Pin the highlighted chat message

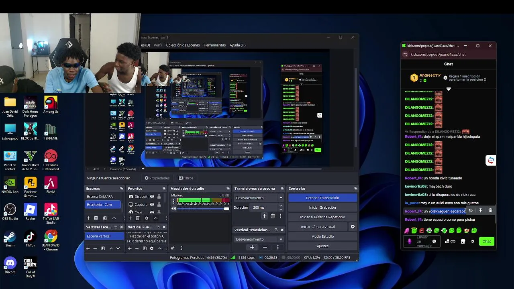click(x=480, y=211)
